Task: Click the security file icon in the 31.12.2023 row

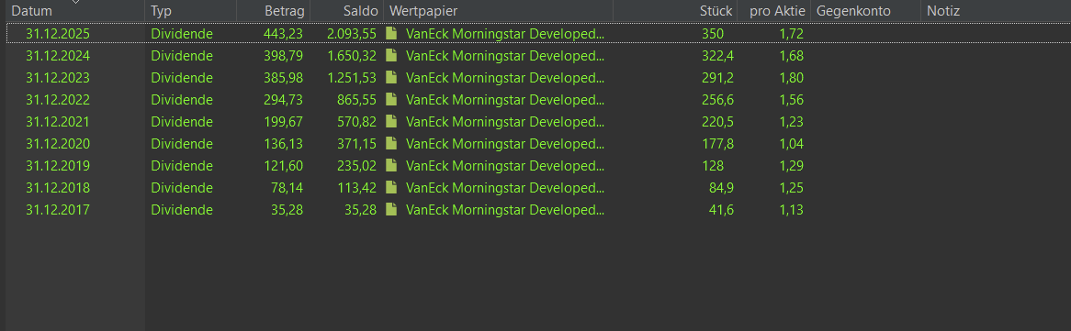Action: click(x=390, y=77)
